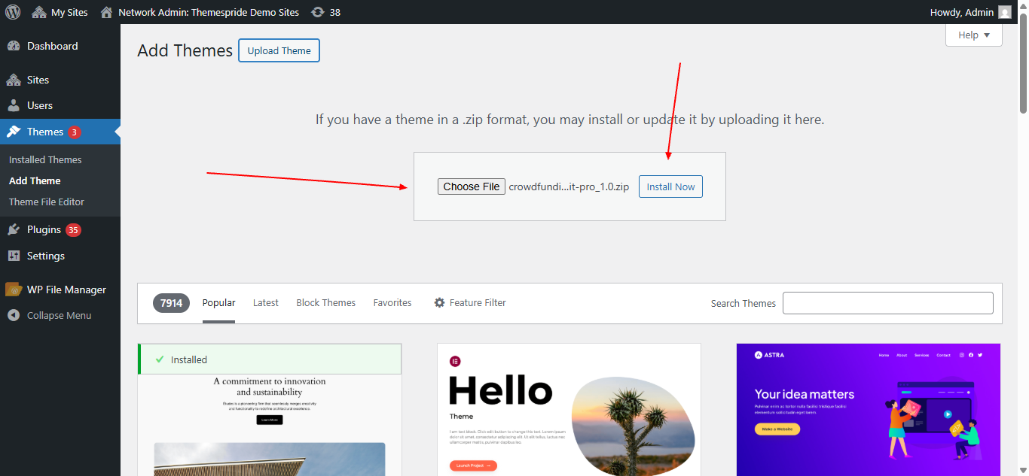Open the Block Themes tab
The width and height of the screenshot is (1029, 476).
coord(325,302)
